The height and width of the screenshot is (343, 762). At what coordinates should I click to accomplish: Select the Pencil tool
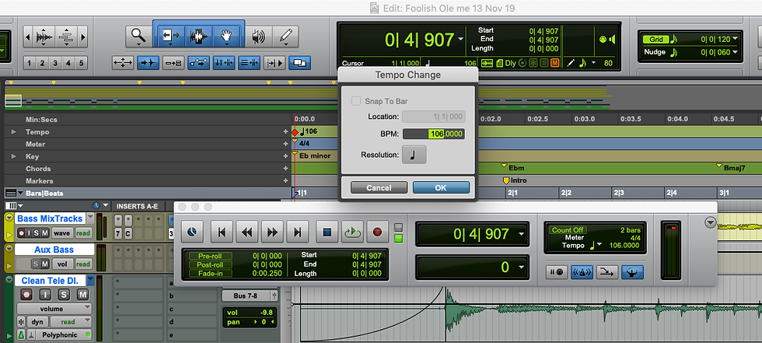(285, 36)
